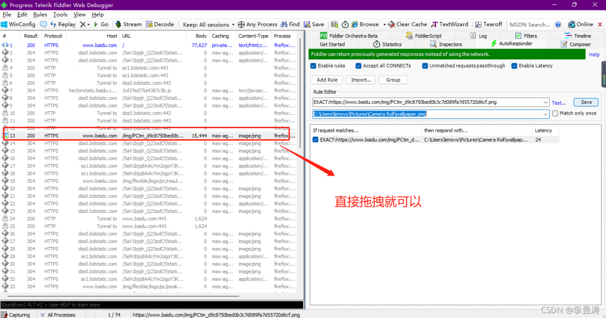
Task: Open the Remove sessions X dropdown
Action: [85, 24]
